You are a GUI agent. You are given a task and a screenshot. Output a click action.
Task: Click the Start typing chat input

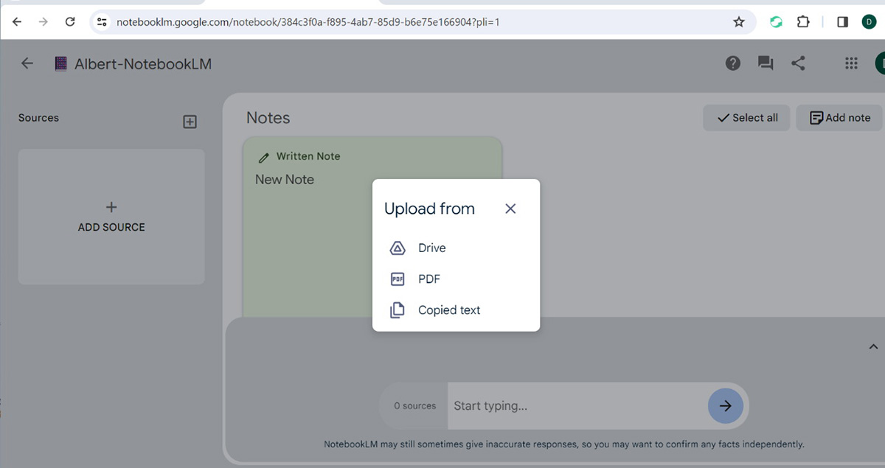(x=577, y=405)
